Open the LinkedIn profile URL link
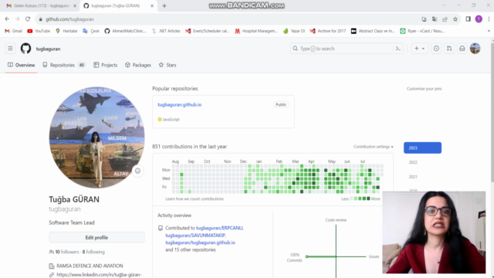 (99, 275)
